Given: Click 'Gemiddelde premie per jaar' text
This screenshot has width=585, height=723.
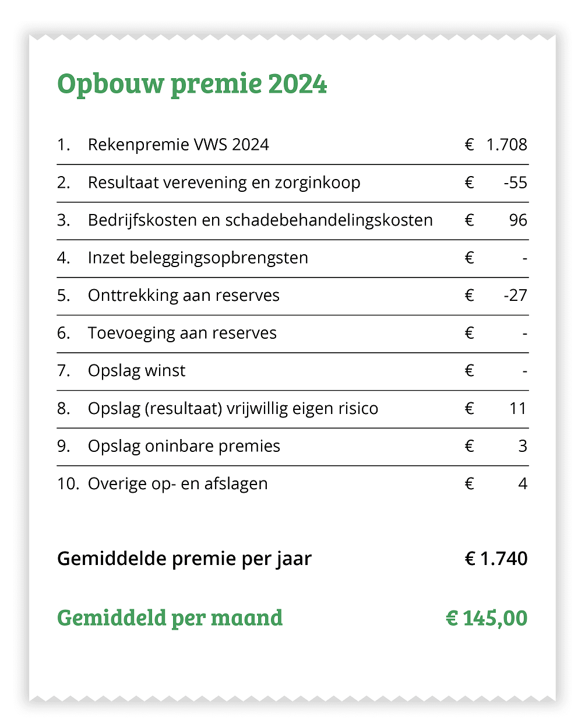Looking at the screenshot, I should (184, 559).
